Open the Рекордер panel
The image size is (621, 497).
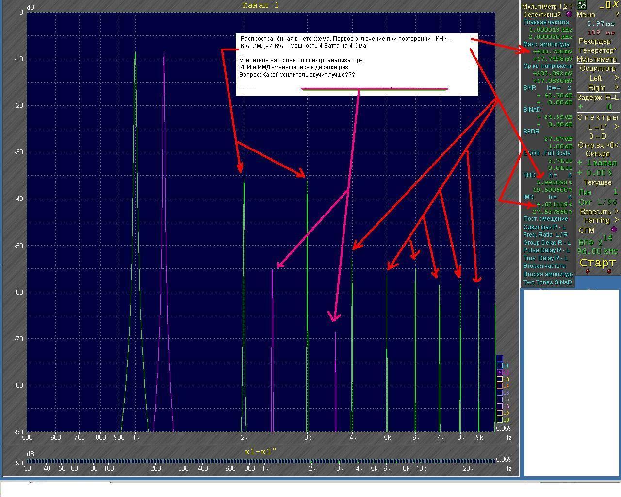[x=595, y=41]
